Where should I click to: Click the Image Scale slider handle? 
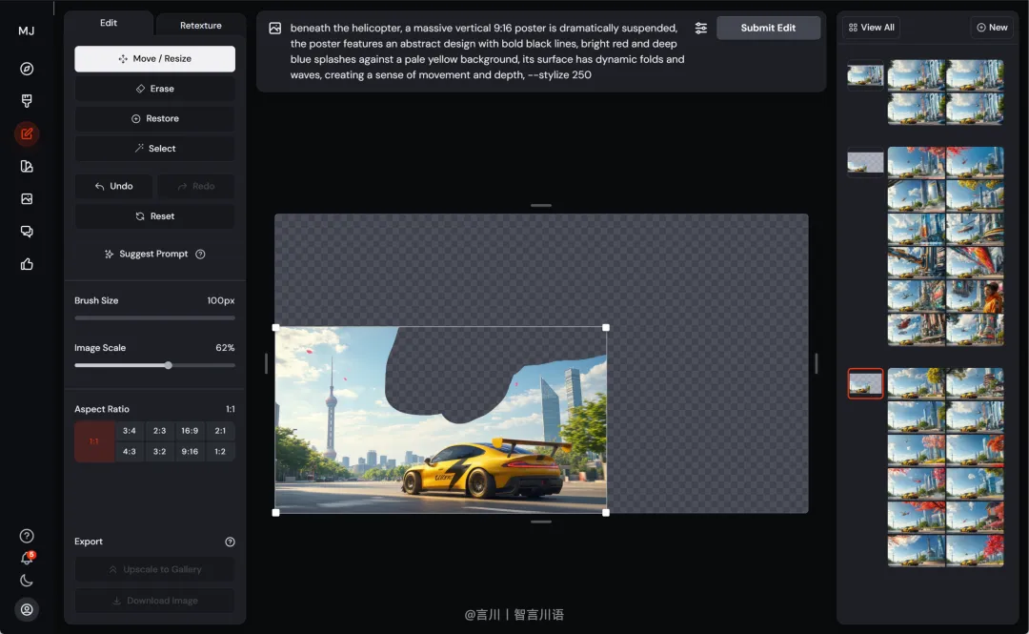click(x=168, y=365)
